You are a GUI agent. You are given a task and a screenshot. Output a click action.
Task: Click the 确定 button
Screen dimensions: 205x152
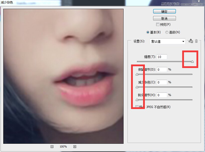(164, 11)
